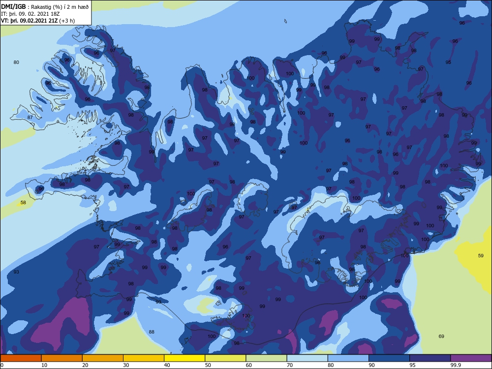Click the '99.9' legend tick label
Image resolution: width=492 pixels, height=369 pixels.
point(456,365)
